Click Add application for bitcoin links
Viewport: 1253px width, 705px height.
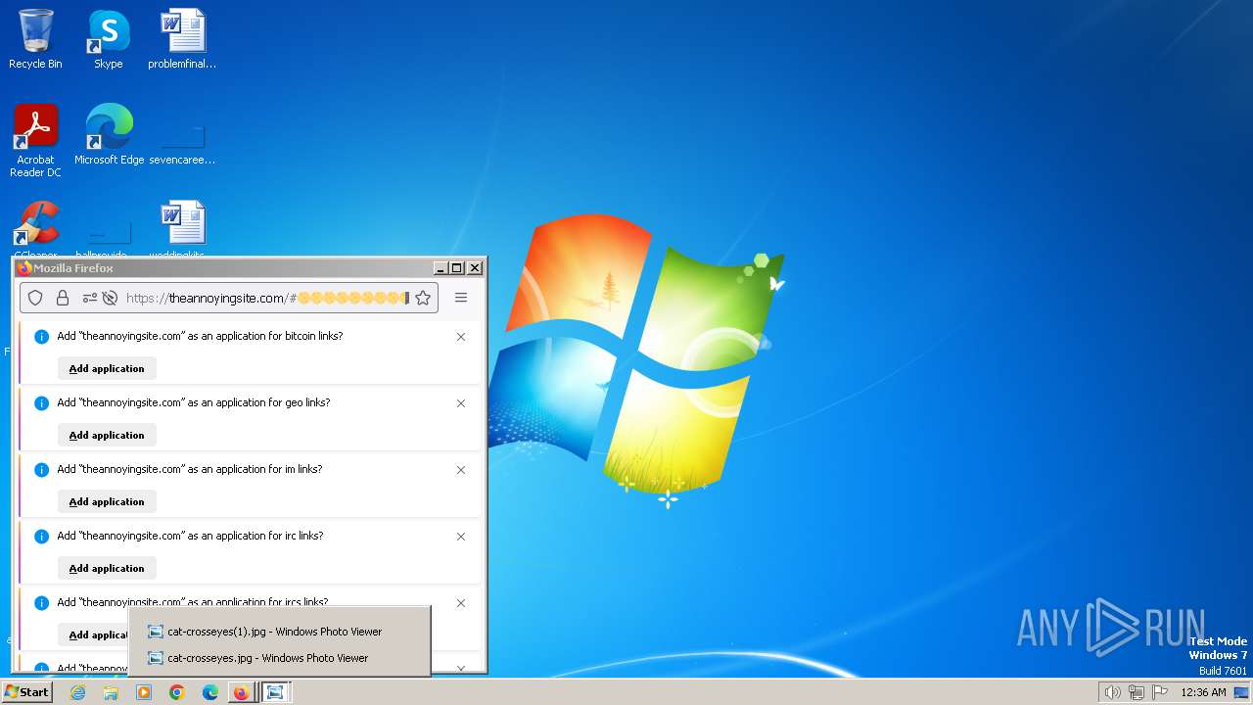[x=107, y=368]
